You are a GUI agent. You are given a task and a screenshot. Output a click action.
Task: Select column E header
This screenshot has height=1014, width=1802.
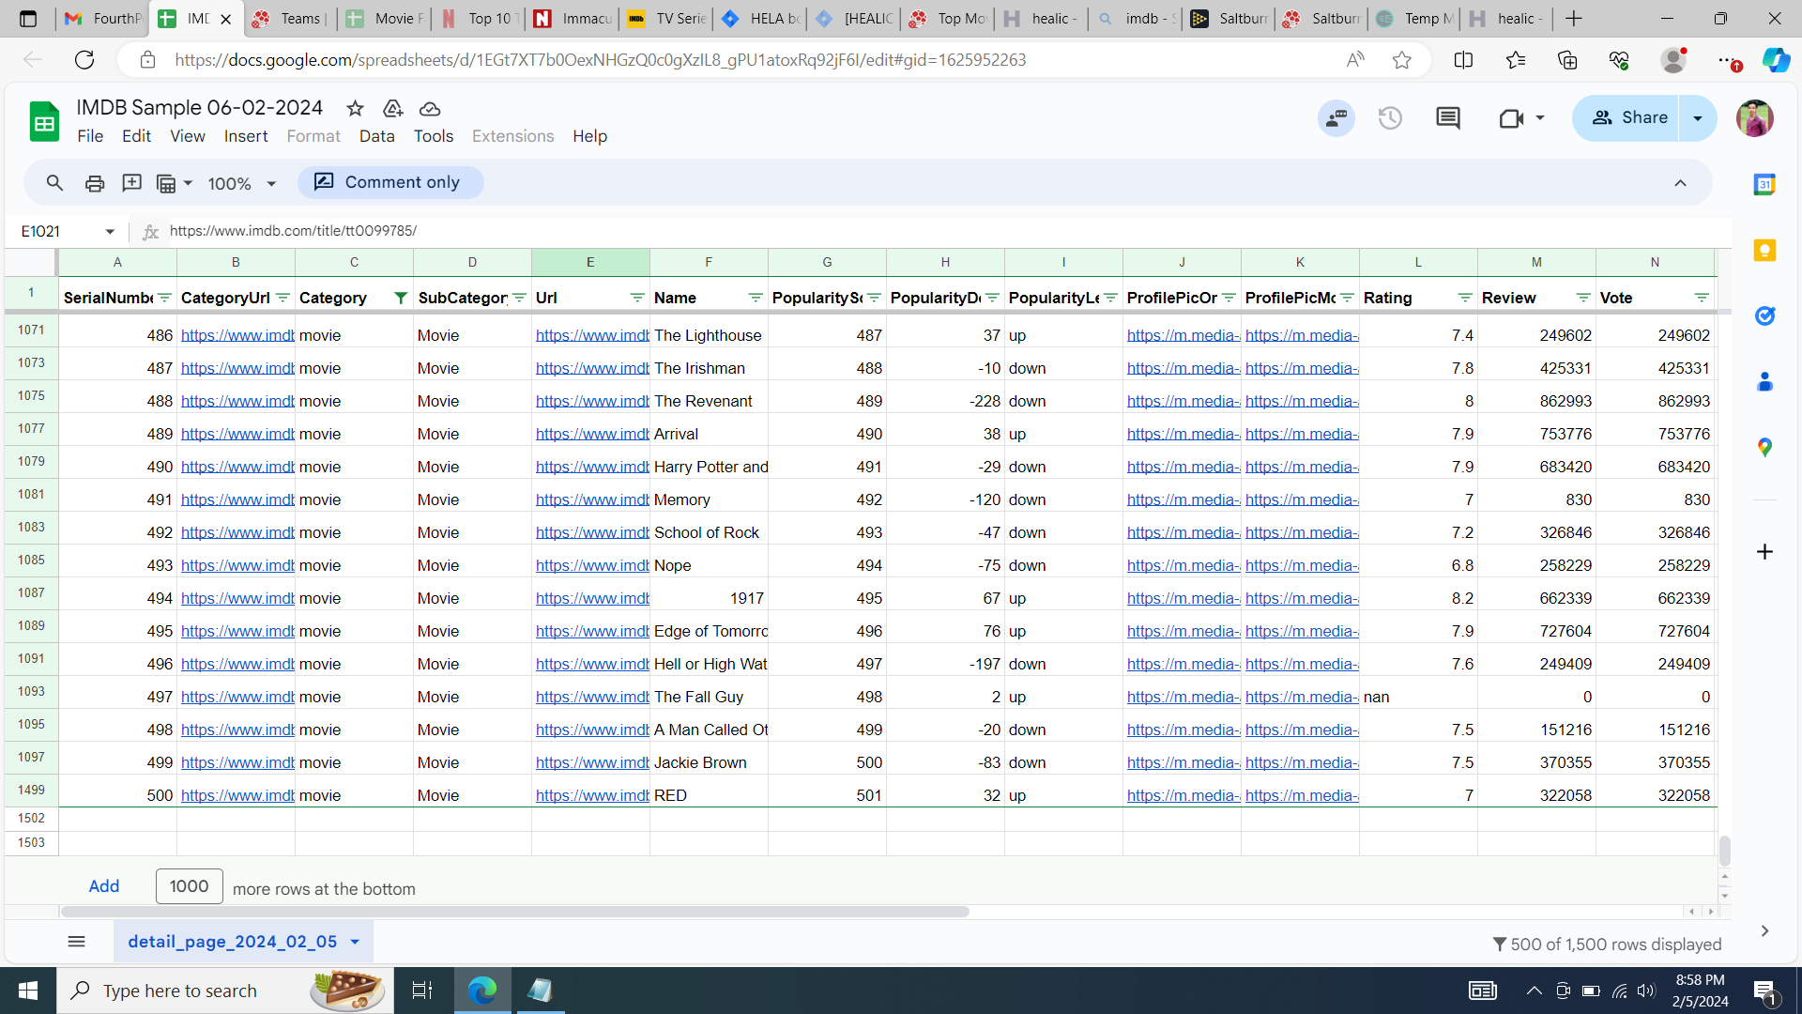pos(590,262)
